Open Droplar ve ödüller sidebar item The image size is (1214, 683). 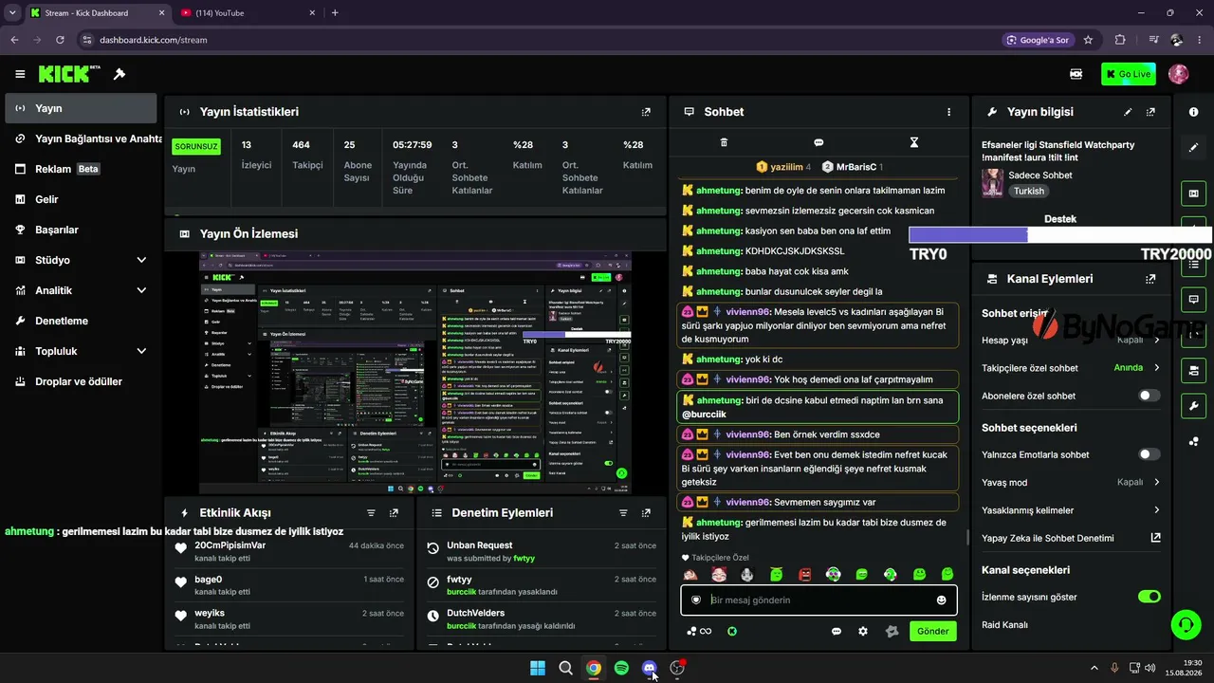(x=81, y=381)
